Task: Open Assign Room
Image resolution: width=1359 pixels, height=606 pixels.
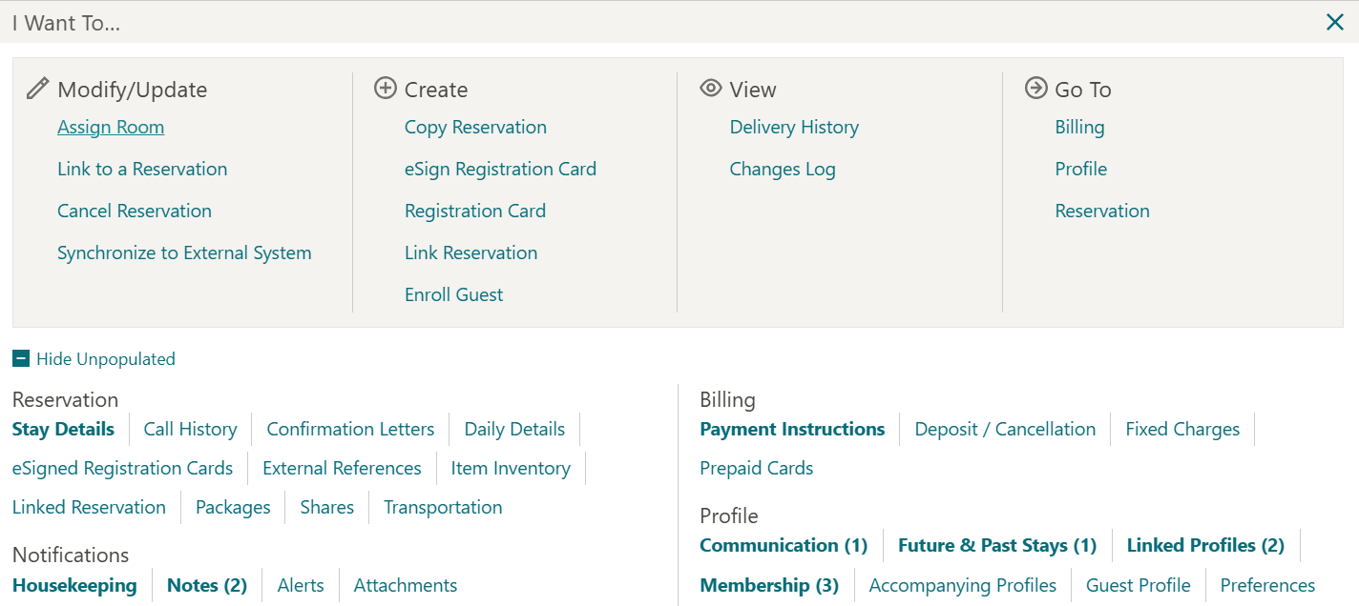Action: pyautogui.click(x=111, y=127)
